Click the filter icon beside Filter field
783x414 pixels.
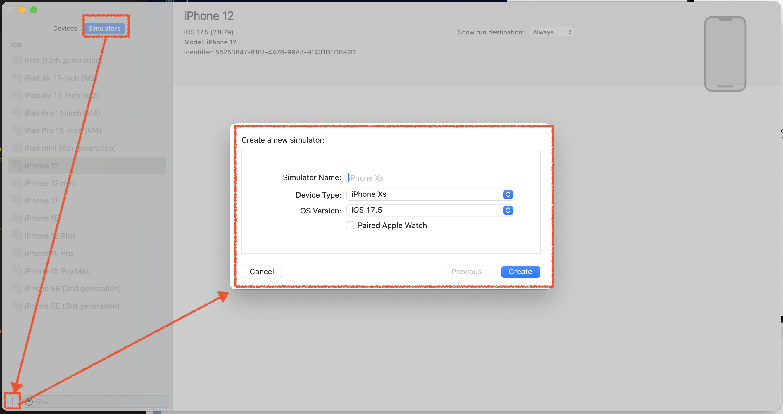pos(29,402)
